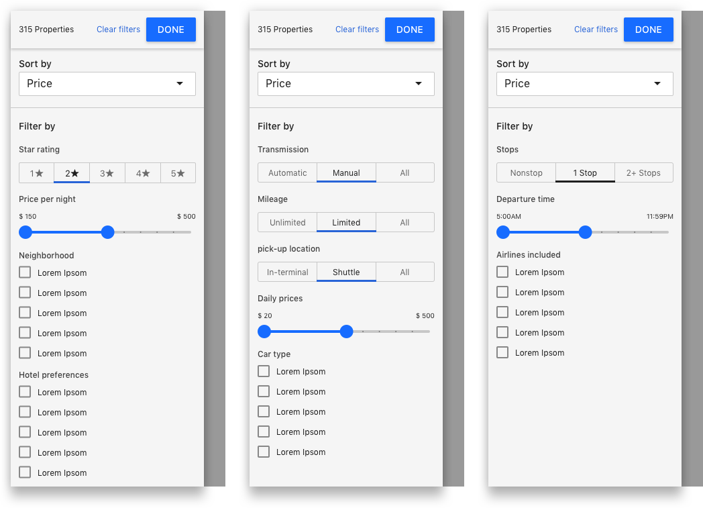Viewport: 703px width, 508px height.
Task: Select the 2+ Stops option
Action: coord(643,173)
